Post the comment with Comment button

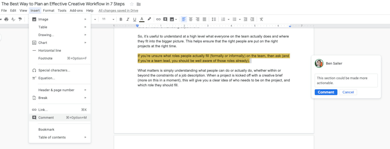coord(326,92)
